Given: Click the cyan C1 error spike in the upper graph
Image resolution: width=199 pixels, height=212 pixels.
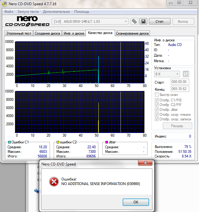Looking at the screenshot, I should [98, 69].
